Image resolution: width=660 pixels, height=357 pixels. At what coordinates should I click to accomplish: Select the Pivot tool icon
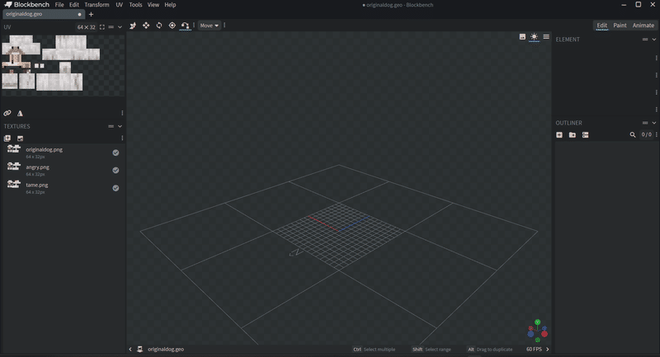172,26
